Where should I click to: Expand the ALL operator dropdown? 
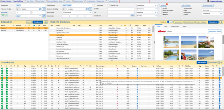pos(40,16)
